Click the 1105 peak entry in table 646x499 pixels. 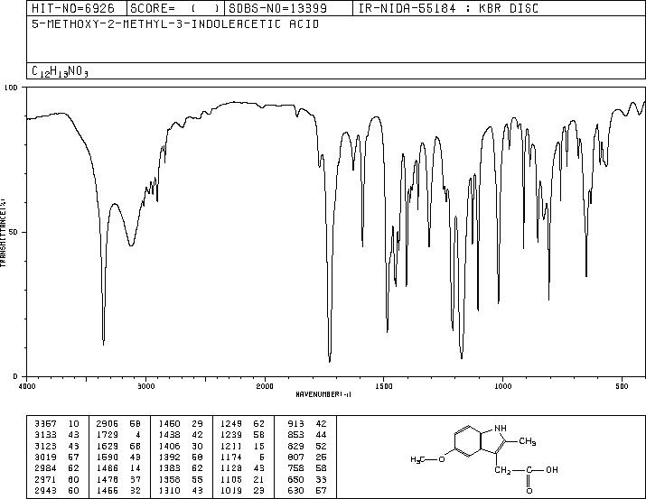(243, 479)
